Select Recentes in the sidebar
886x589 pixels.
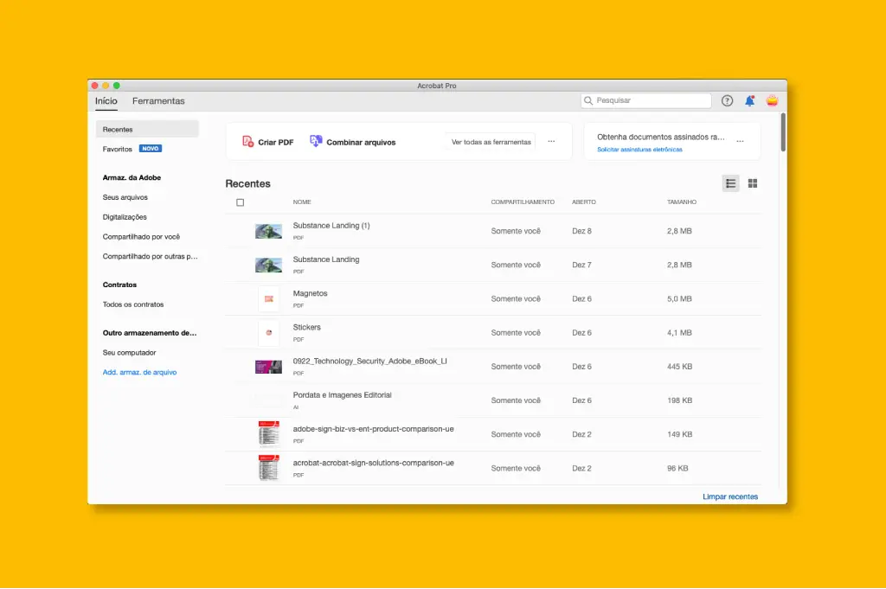pos(147,130)
